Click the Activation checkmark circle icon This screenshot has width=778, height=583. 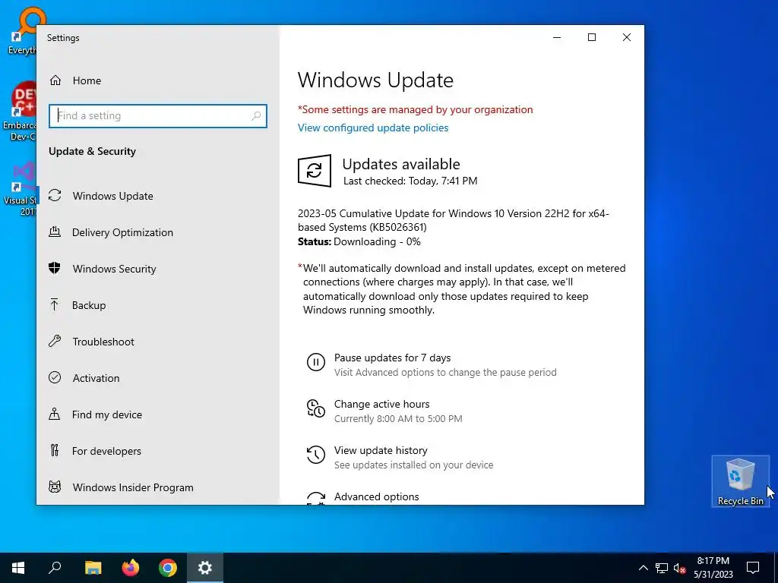pos(55,377)
